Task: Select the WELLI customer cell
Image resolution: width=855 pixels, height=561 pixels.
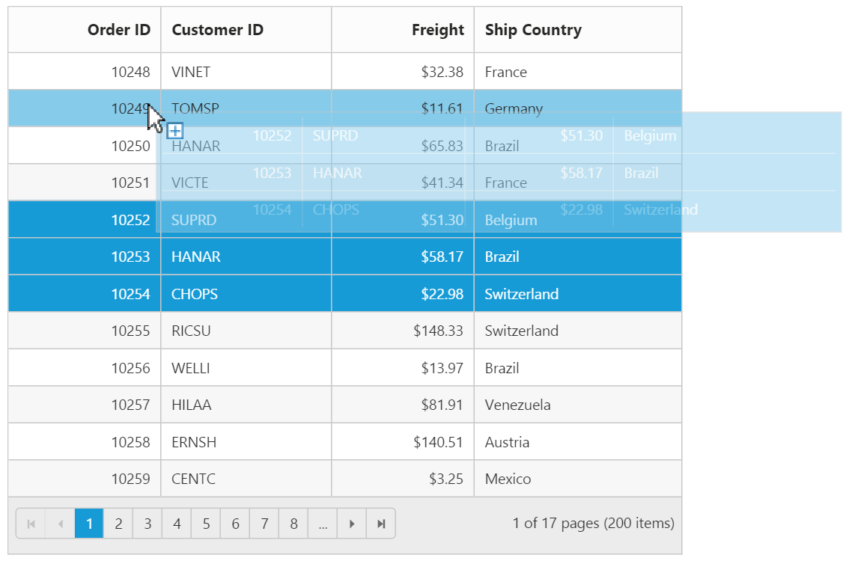Action: click(191, 368)
